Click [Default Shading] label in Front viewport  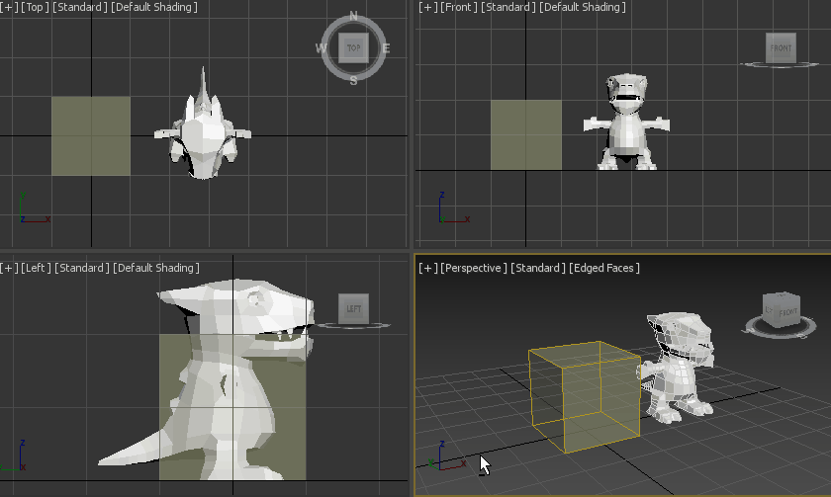(x=577, y=8)
